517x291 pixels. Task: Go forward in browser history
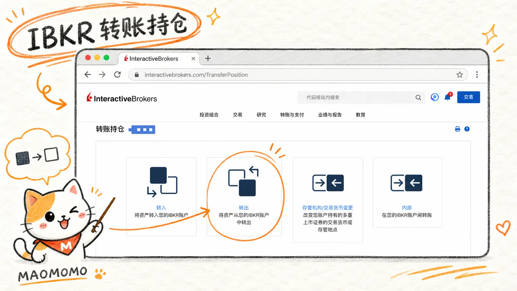[102, 75]
